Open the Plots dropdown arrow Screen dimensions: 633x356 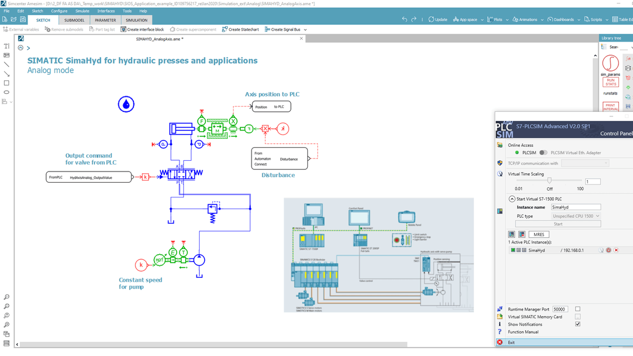(507, 20)
